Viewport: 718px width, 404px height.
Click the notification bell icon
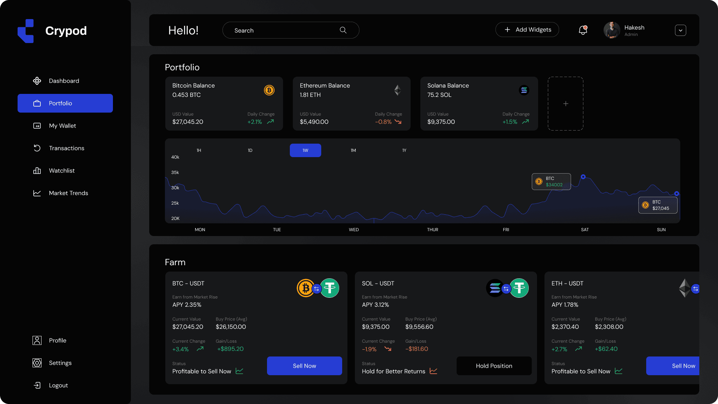(x=583, y=30)
